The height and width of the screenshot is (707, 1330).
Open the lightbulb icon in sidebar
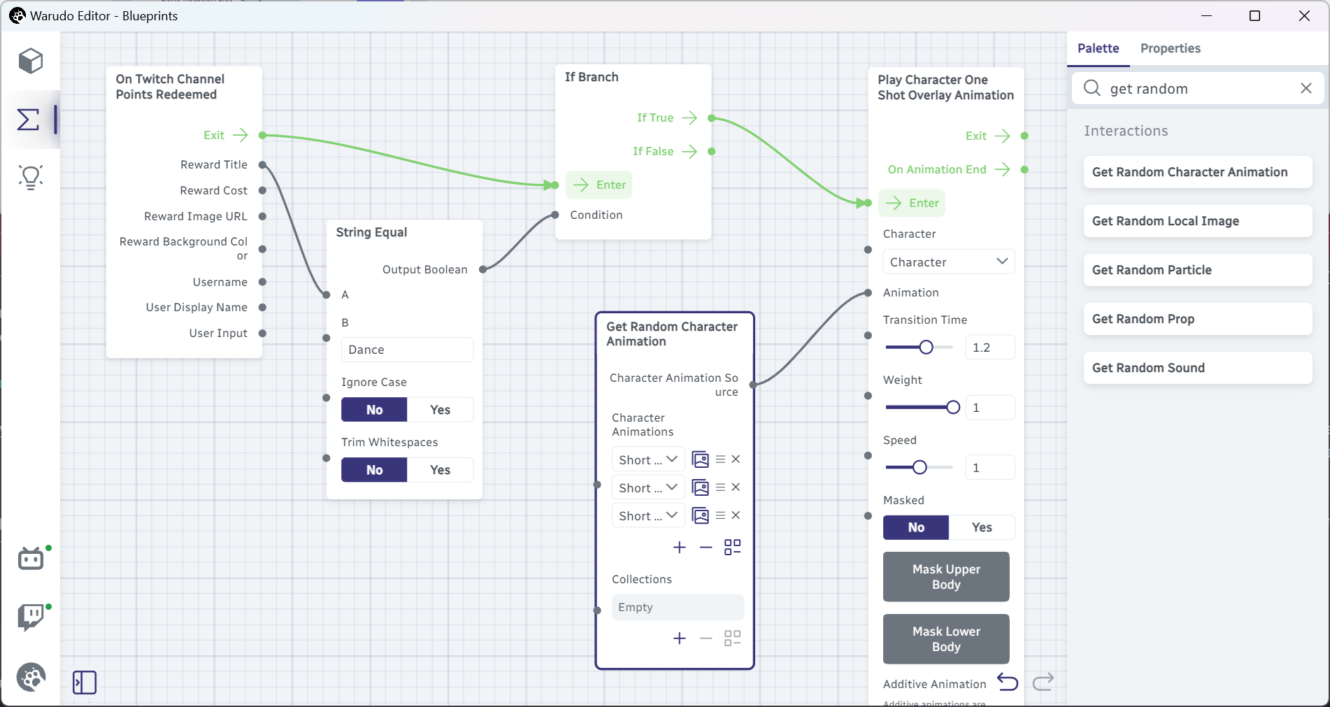[31, 178]
